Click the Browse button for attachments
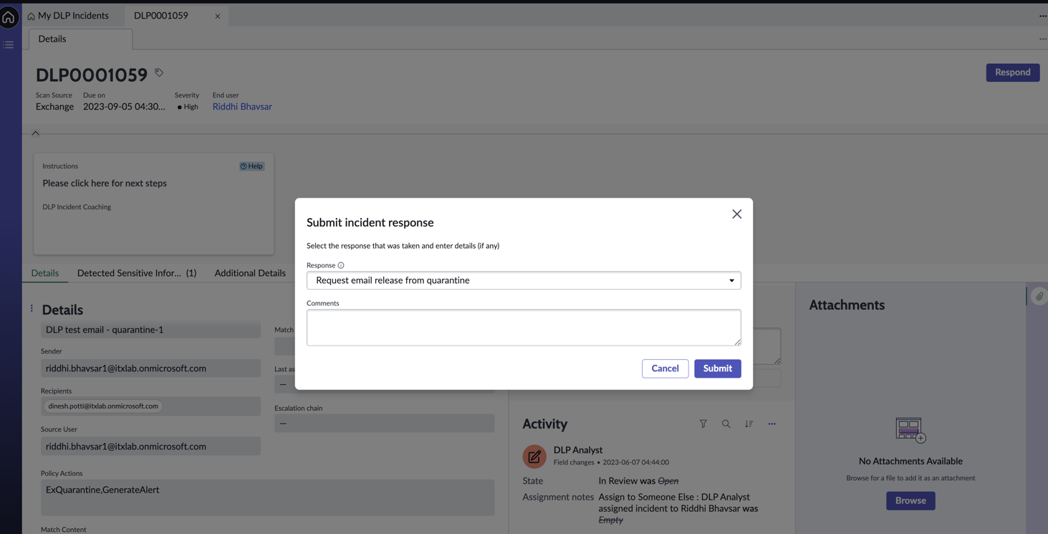The width and height of the screenshot is (1048, 534). point(910,500)
